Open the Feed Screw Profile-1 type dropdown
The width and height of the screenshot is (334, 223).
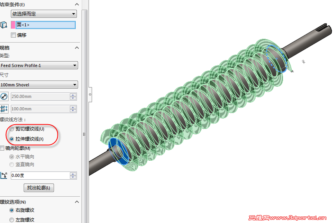coord(39,65)
